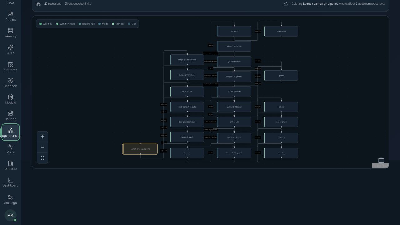Select the Visual director node
This screenshot has height=225, width=400.
pos(187,92)
